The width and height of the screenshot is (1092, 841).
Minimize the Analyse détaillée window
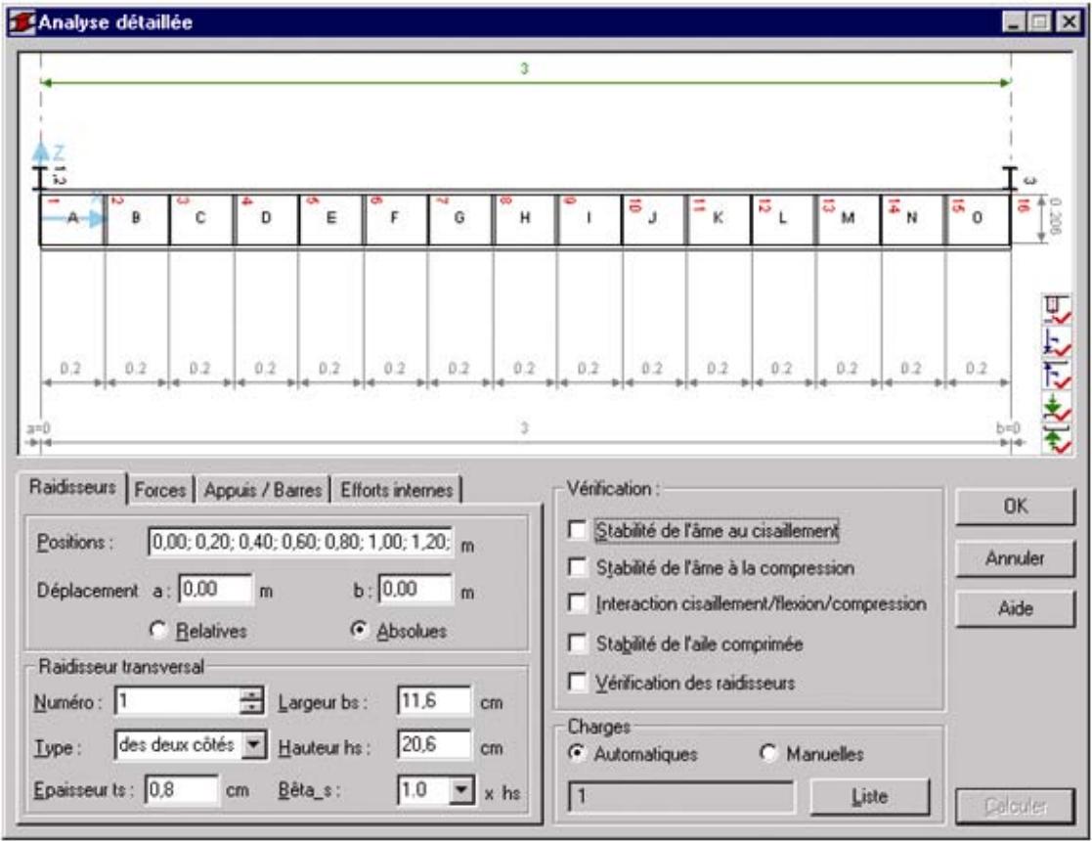click(1014, 22)
